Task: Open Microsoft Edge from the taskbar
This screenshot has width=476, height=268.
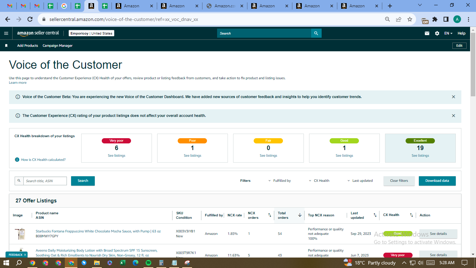Action: [x=136, y=263]
